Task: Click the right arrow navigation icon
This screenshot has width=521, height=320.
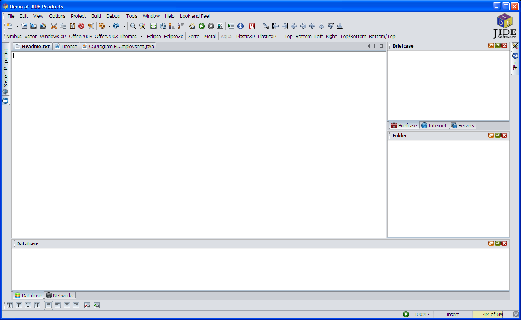Action: [303, 26]
